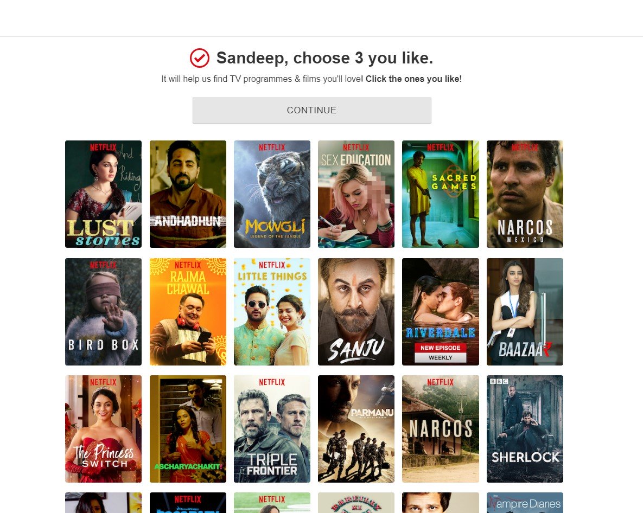Screen dimensions: 643x513
Task: Click the red checkmark circle icon
Action: (x=200, y=58)
